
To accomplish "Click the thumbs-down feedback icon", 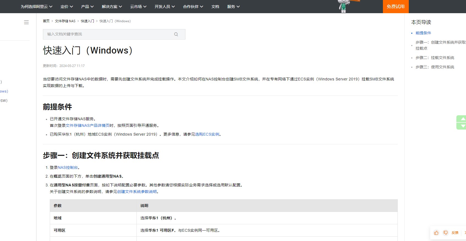I will (x=446, y=233).
